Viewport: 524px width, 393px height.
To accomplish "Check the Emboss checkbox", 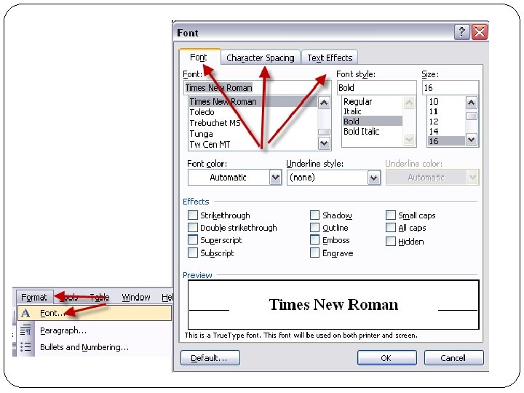I will [314, 240].
